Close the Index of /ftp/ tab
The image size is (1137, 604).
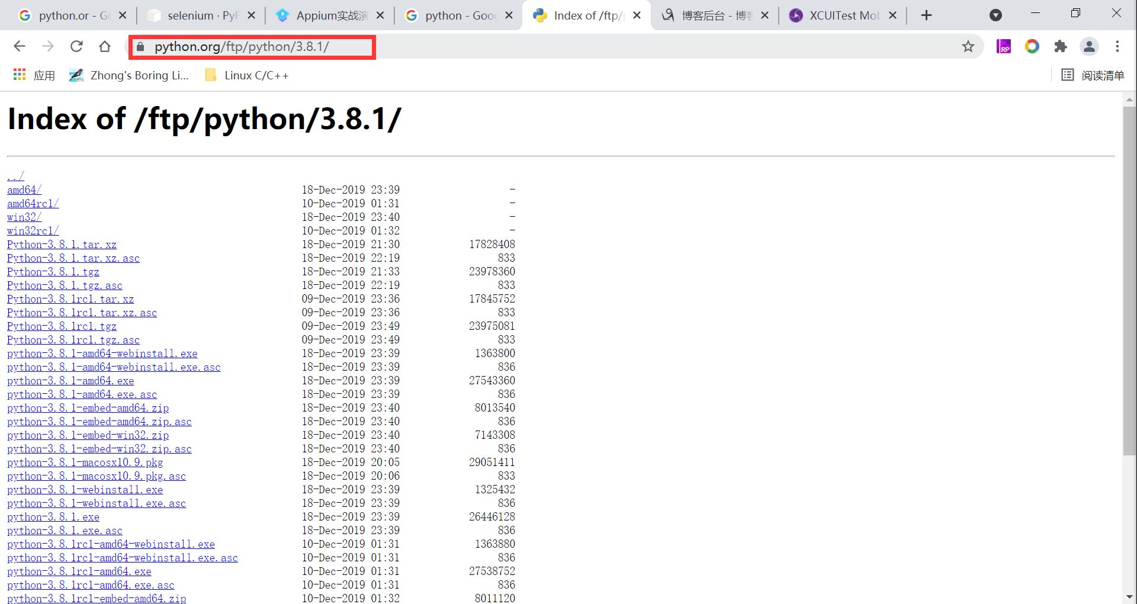click(x=637, y=15)
